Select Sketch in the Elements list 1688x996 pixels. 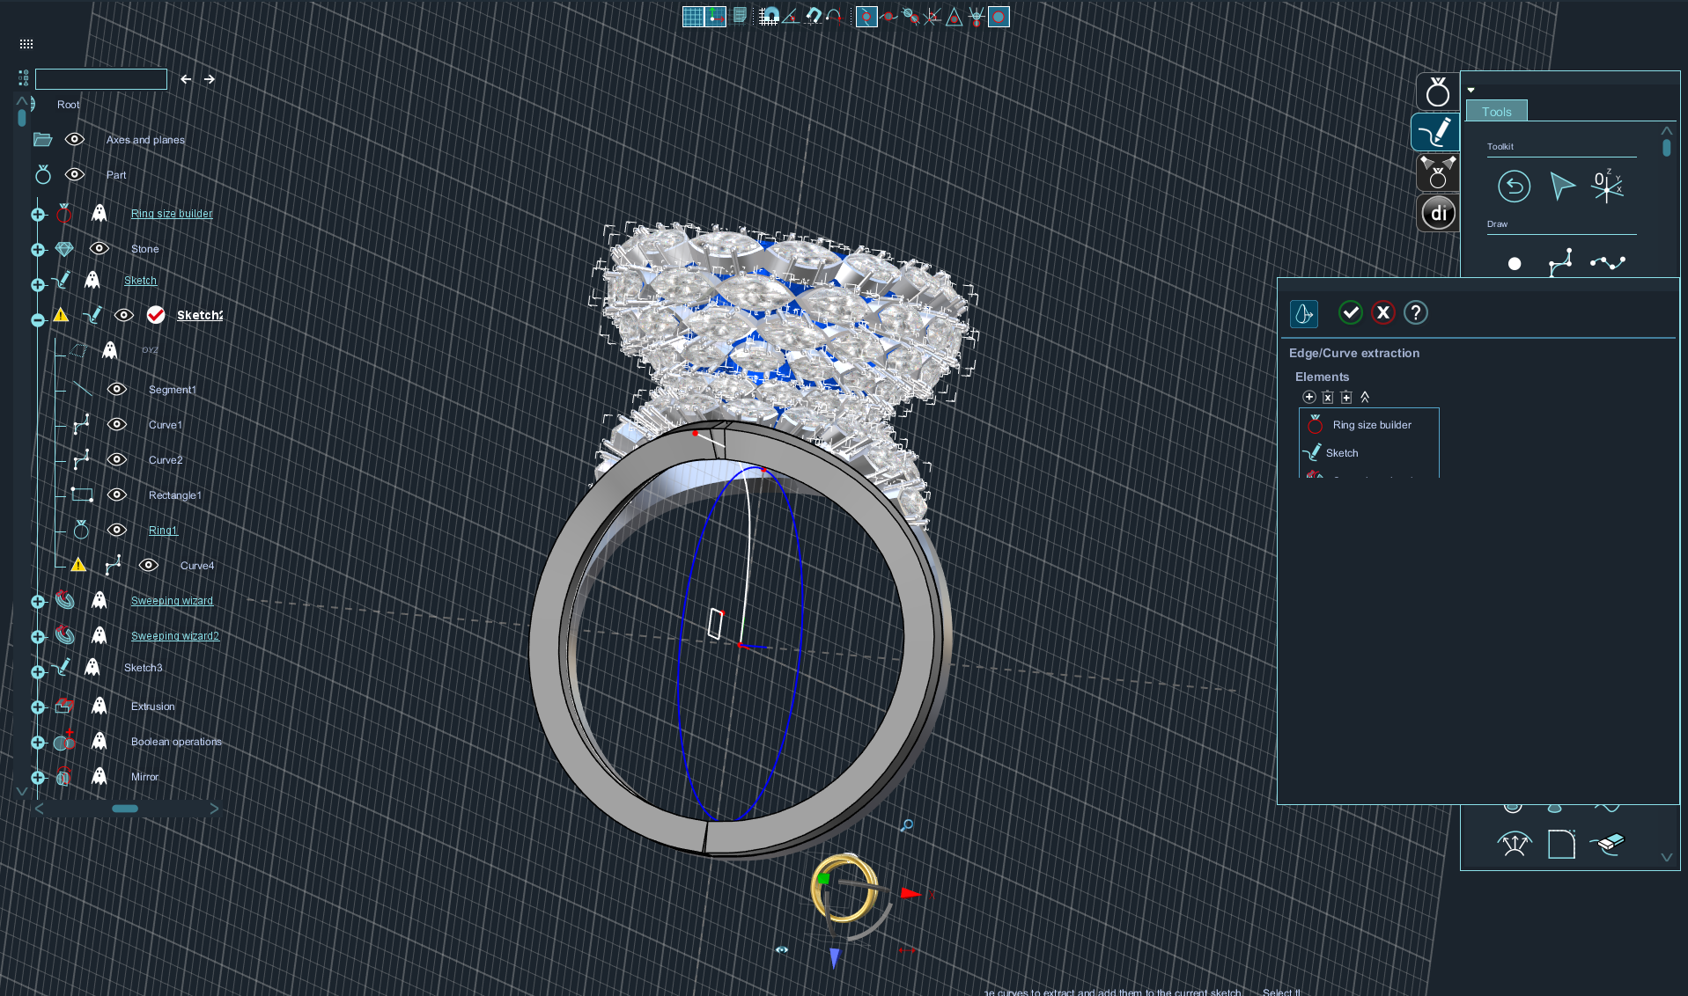[1341, 453]
